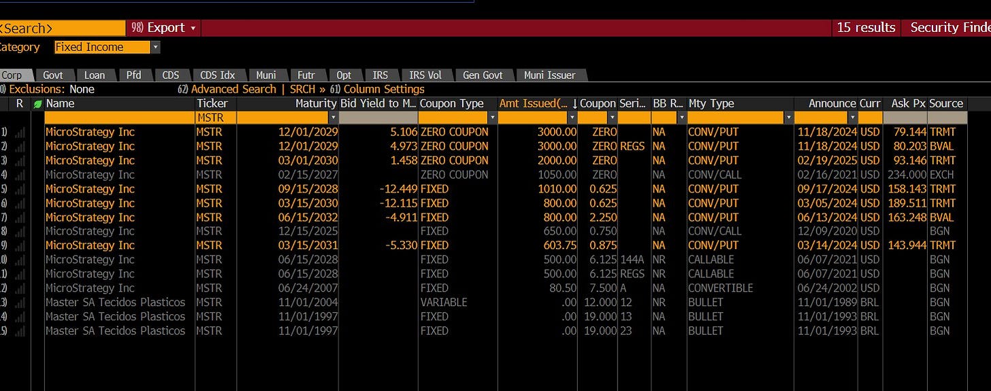Click the 15 results label

pos(866,28)
